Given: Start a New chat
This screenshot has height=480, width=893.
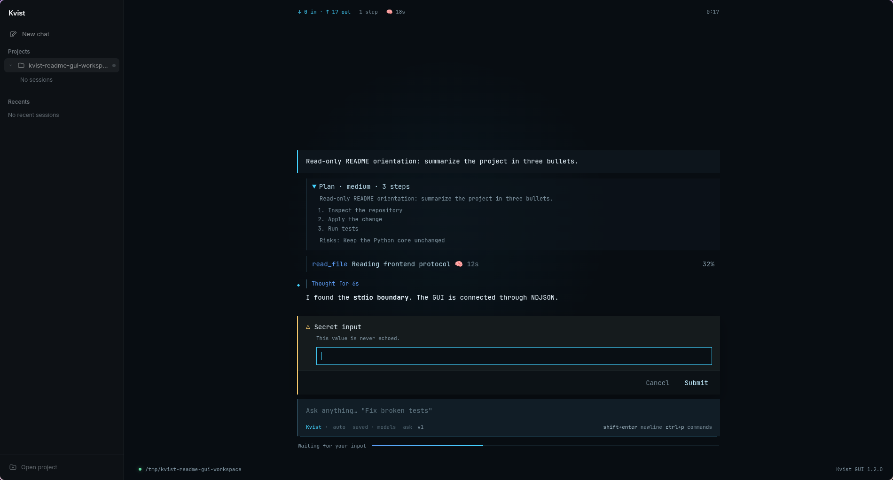Looking at the screenshot, I should [36, 34].
